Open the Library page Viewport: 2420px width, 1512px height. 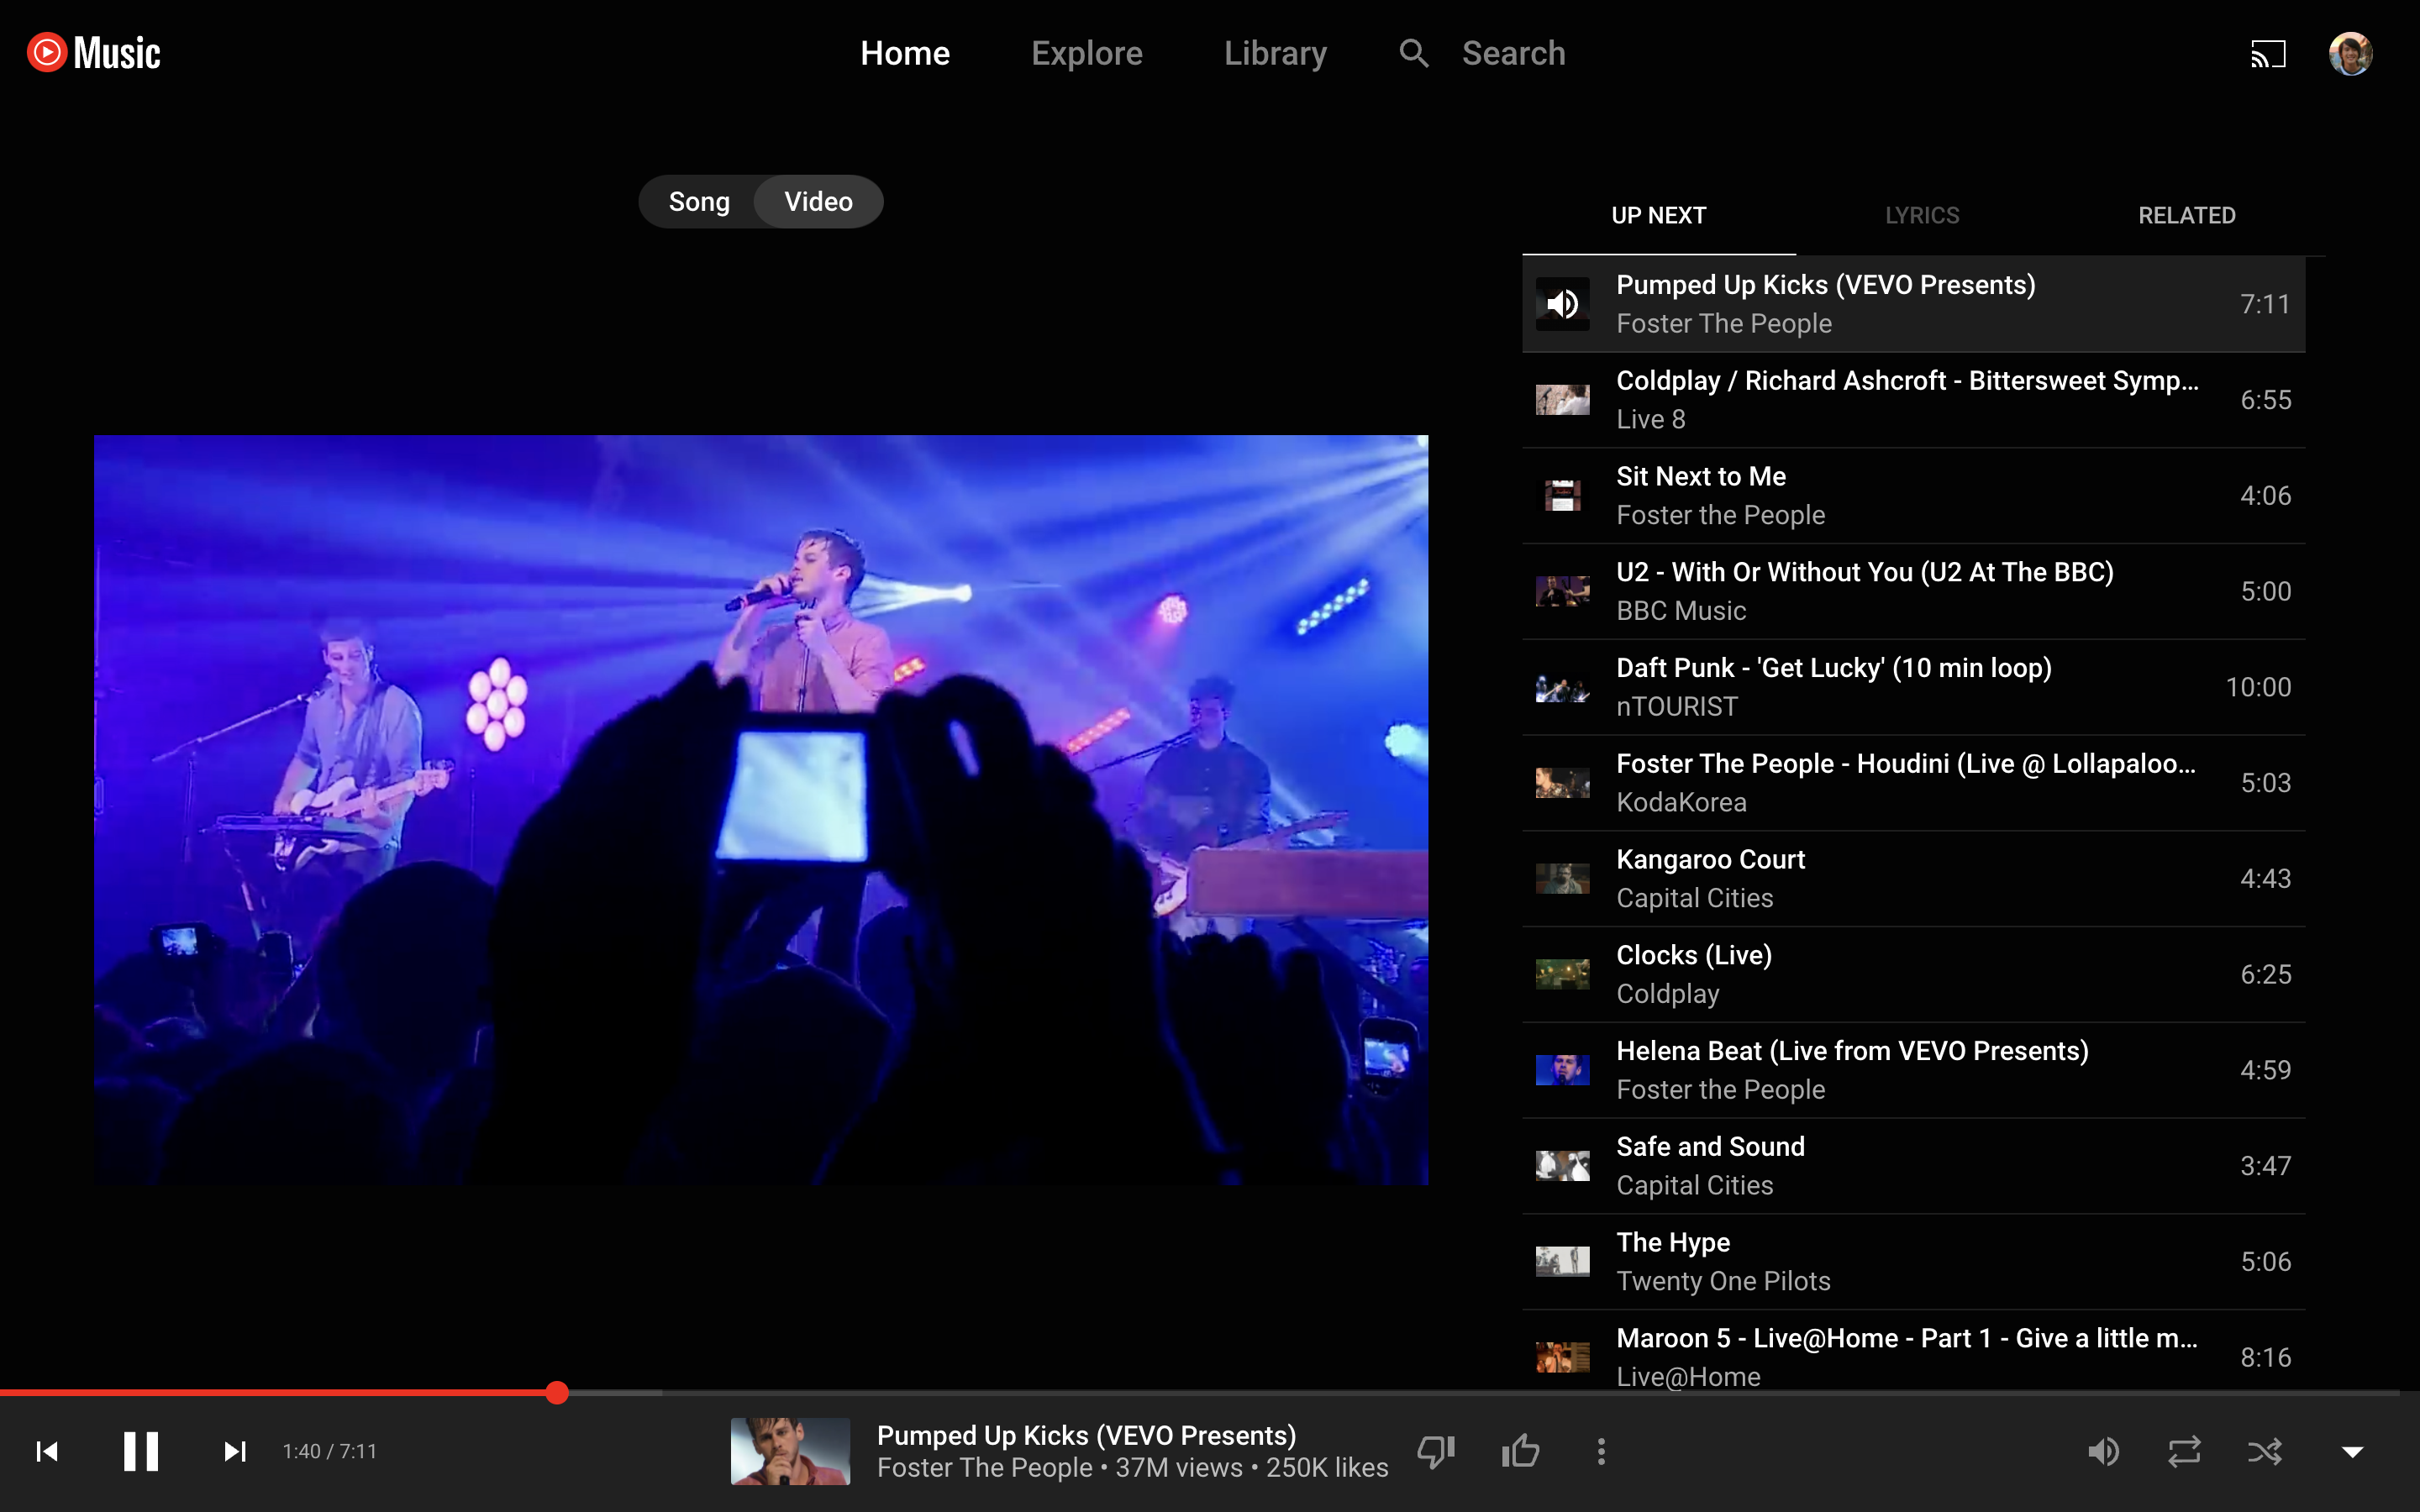1275,54
